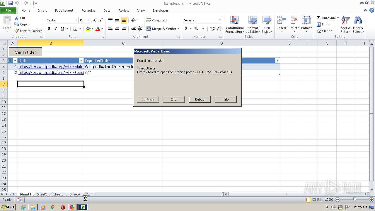Screen dimensions: 375x211
Task: Click the AutoSum sigma icon
Action: [x=319, y=18]
